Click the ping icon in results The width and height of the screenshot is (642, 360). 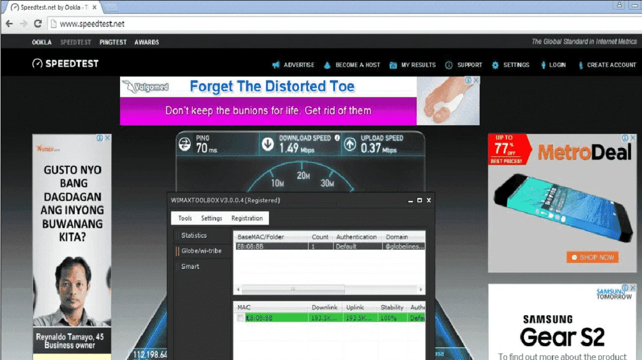click(185, 144)
